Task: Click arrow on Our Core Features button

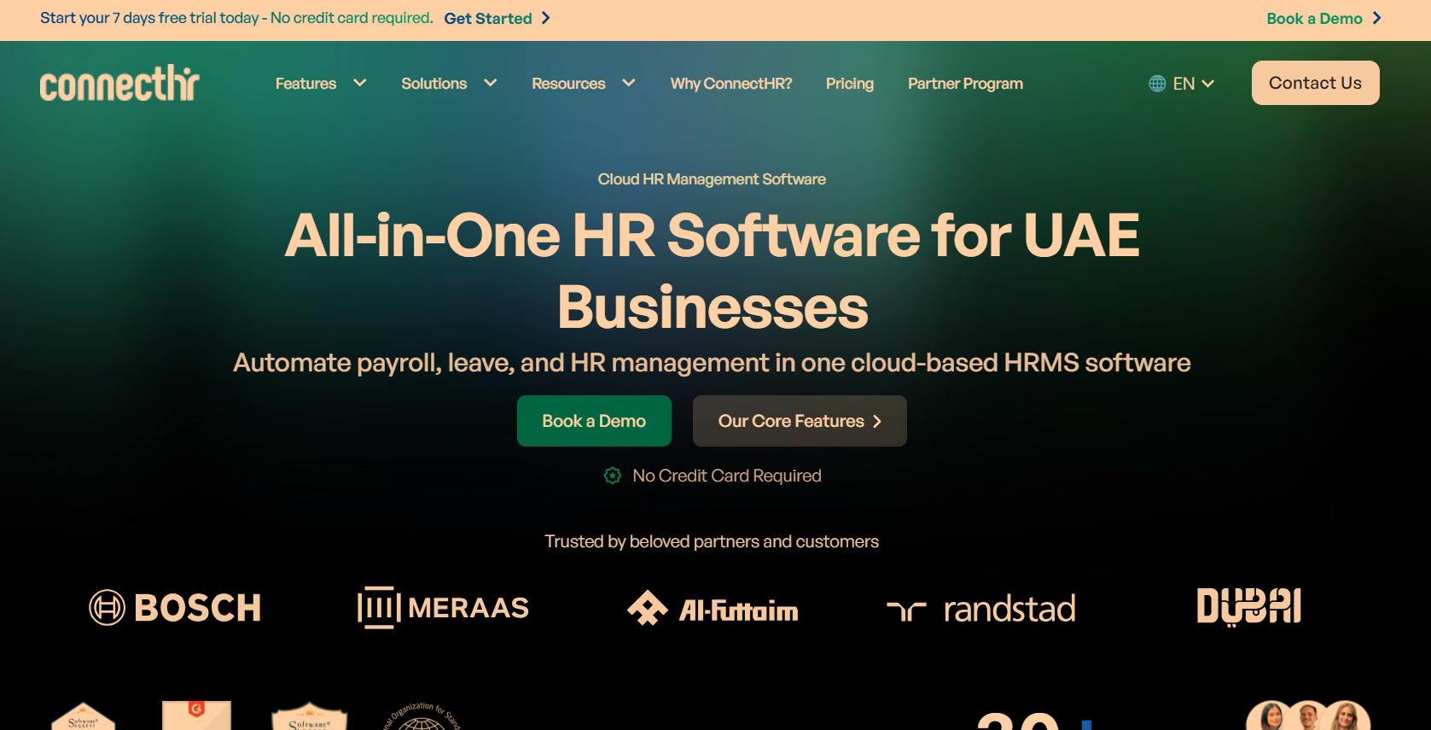Action: pyautogui.click(x=877, y=421)
